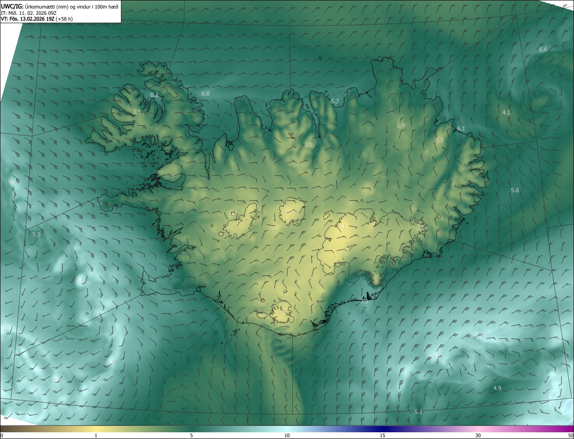
Task: Click the color scale tick label 30
Action: 478,436
